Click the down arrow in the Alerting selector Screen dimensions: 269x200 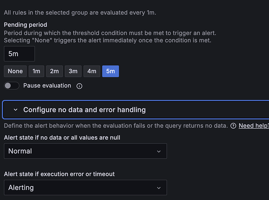tap(159, 188)
